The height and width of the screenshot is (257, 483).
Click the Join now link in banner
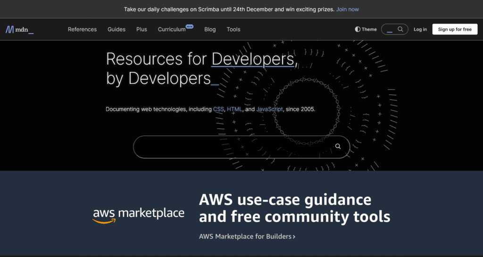coord(348,9)
